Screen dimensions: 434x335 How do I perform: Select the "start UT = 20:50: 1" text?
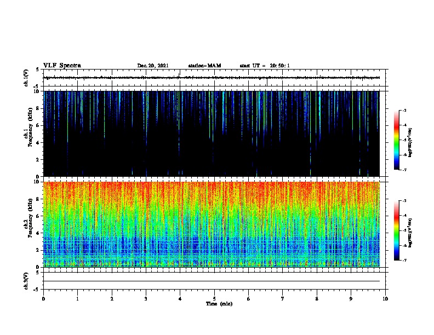(x=265, y=66)
